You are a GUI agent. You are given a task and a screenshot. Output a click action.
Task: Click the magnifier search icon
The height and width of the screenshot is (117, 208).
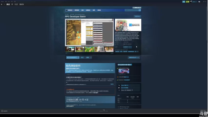[x=140, y=10]
